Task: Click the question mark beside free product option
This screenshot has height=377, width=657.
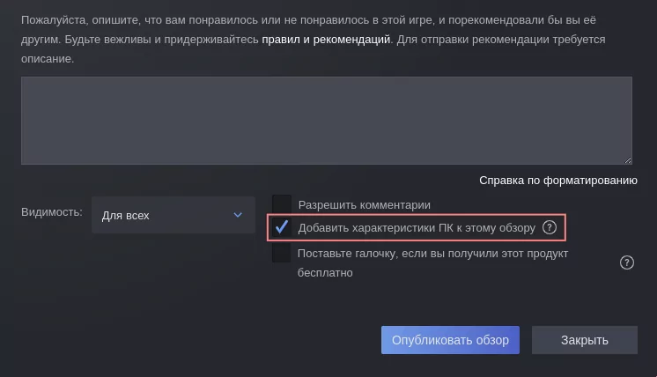Action: [x=627, y=262]
